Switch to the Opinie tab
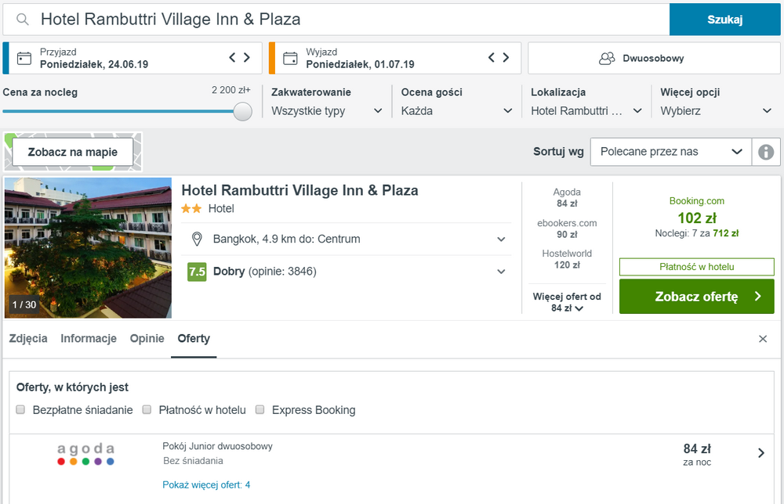 (147, 338)
